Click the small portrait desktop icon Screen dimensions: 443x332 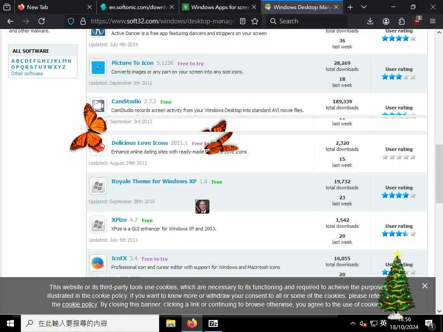tap(202, 206)
